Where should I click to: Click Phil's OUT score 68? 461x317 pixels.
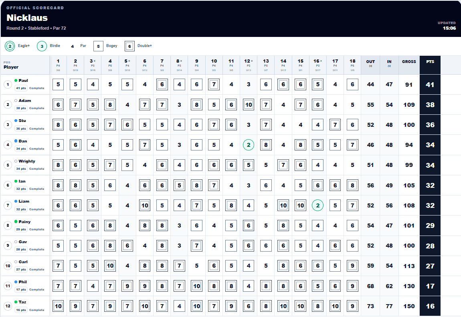(370, 286)
